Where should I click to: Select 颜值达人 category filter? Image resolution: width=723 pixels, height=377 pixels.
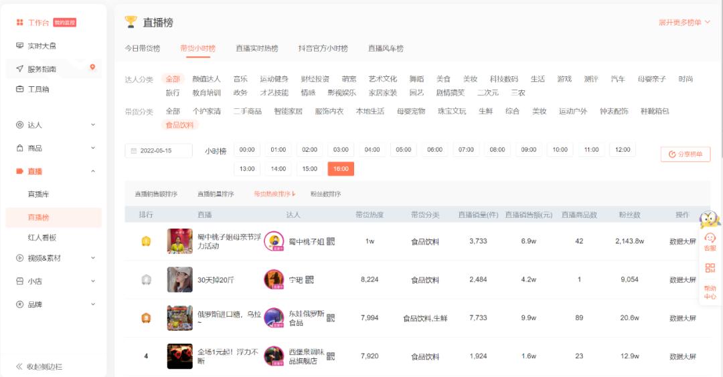(x=207, y=79)
